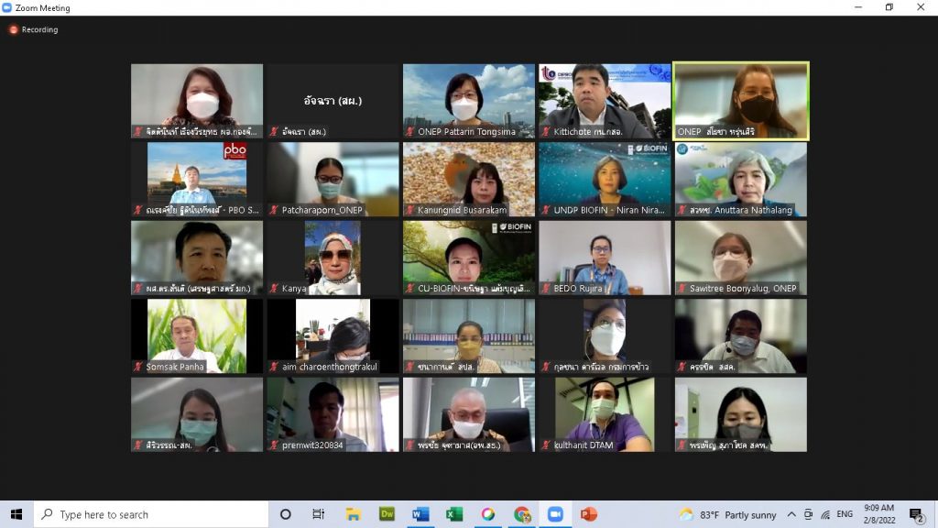Screen dimensions: 938x528
Task: Select the Kittichote video tile
Action: [605, 100]
